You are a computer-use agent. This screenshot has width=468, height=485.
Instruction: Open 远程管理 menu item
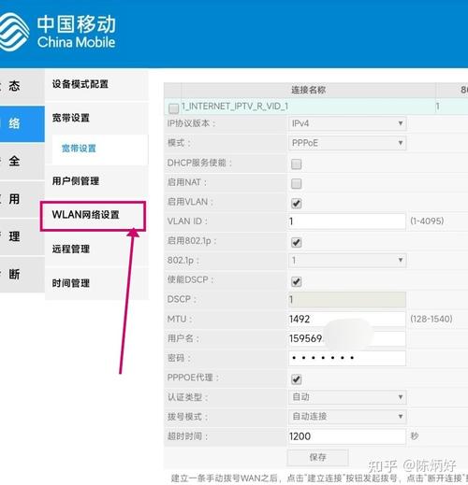click(x=71, y=249)
